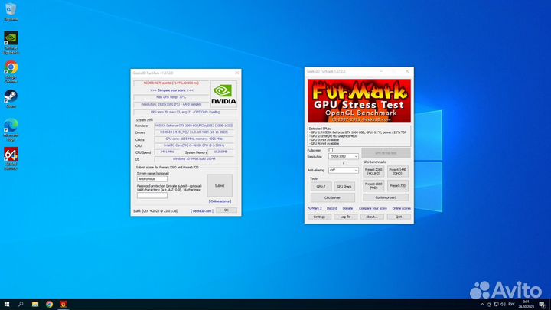Submit the benchmark score
The image size is (551, 310).
220,185
